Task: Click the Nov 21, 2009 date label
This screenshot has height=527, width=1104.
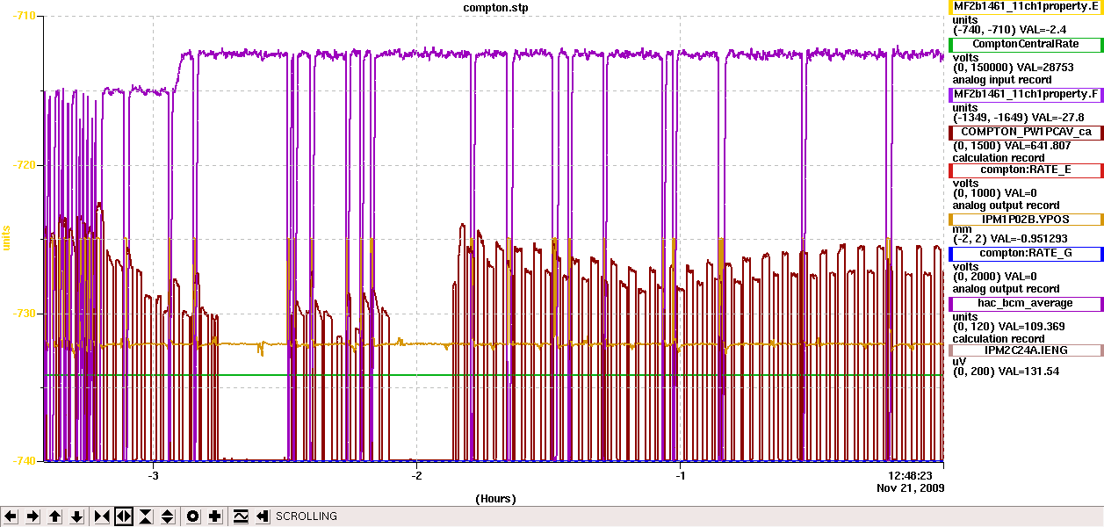Action: 911,487
